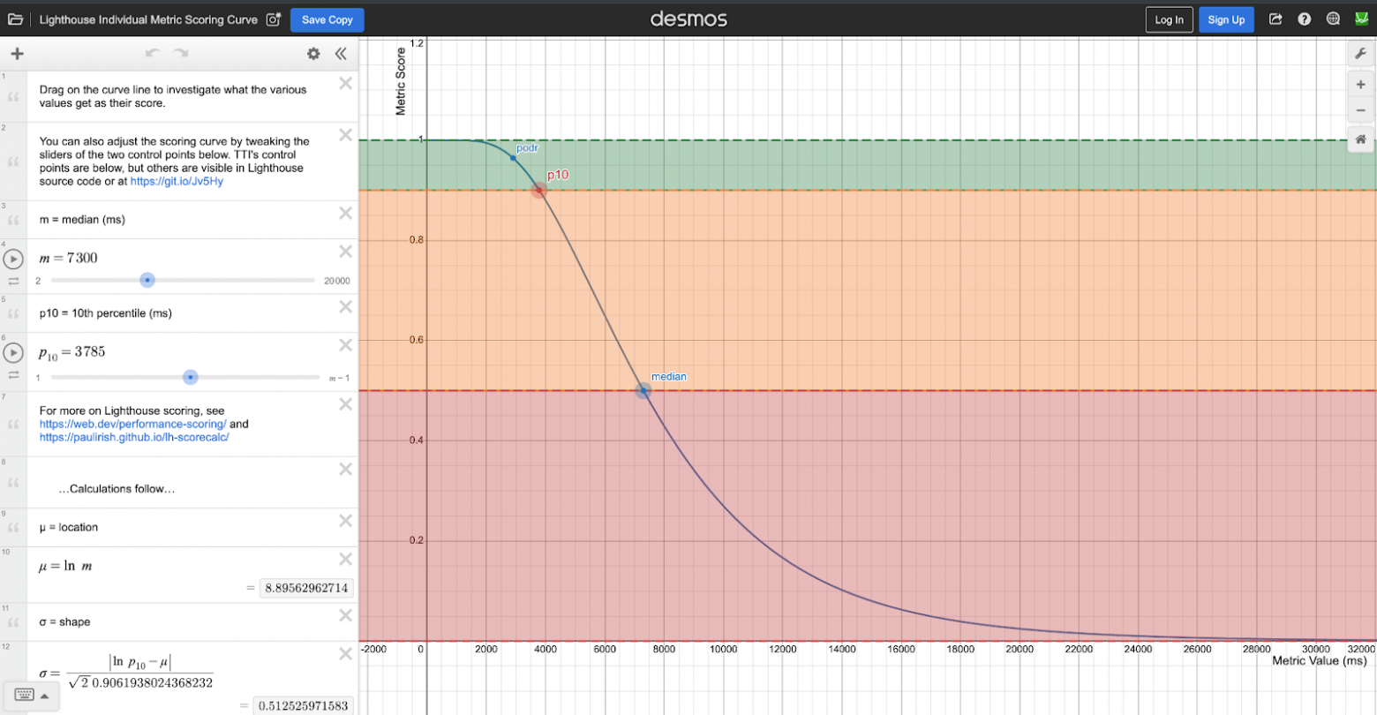
Task: Click the desmos logo
Action: click(x=688, y=19)
